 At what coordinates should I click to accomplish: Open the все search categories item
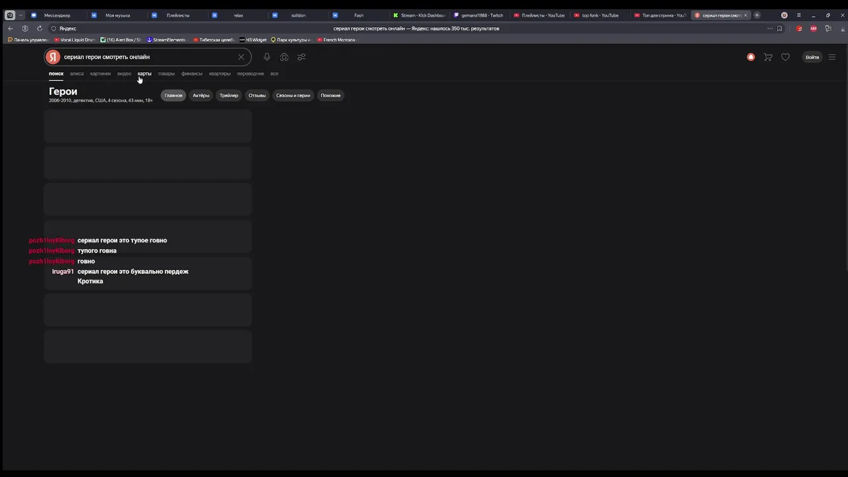pos(274,74)
